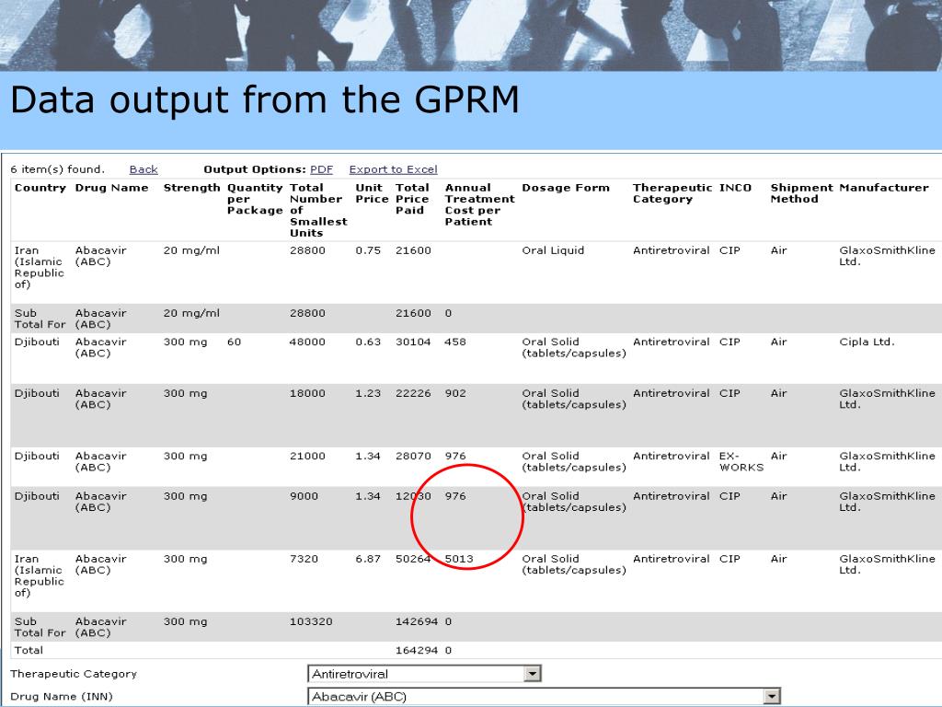
Task: Click total price paid 28070
Action: click(x=413, y=456)
